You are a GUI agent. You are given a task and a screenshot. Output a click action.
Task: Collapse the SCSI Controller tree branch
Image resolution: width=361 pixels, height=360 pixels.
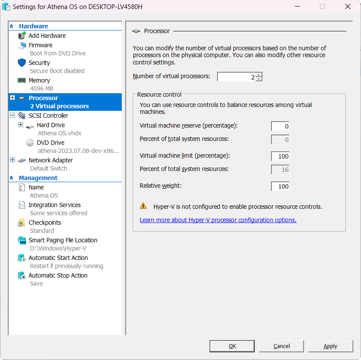click(x=12, y=115)
